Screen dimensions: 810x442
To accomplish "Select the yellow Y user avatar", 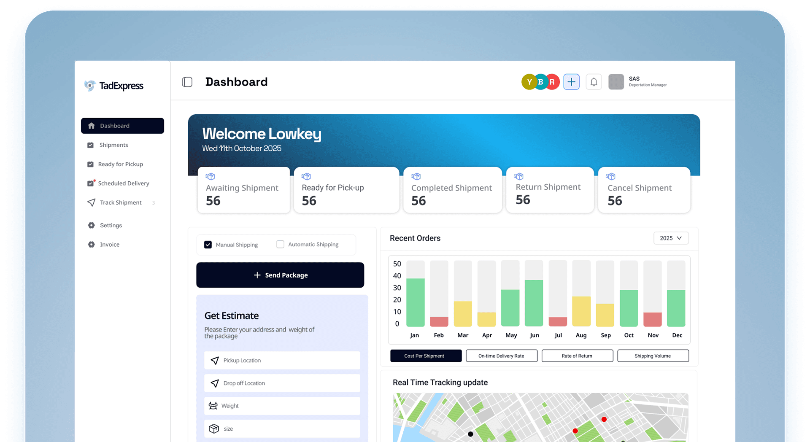I will click(x=529, y=82).
